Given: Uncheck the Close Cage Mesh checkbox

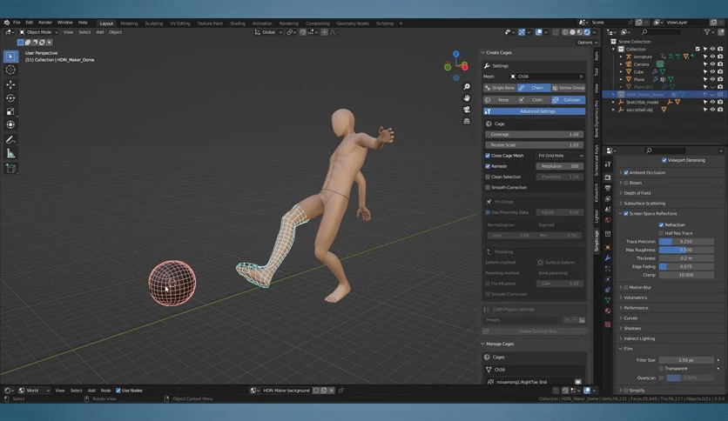Looking at the screenshot, I should coord(488,156).
